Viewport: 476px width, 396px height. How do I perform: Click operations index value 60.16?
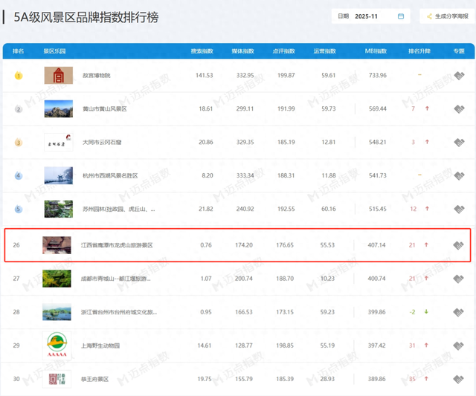tap(329, 209)
